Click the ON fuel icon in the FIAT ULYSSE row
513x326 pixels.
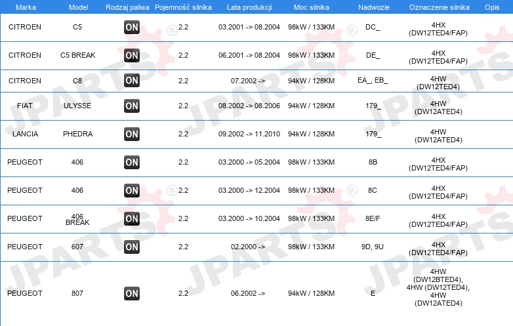[132, 106]
